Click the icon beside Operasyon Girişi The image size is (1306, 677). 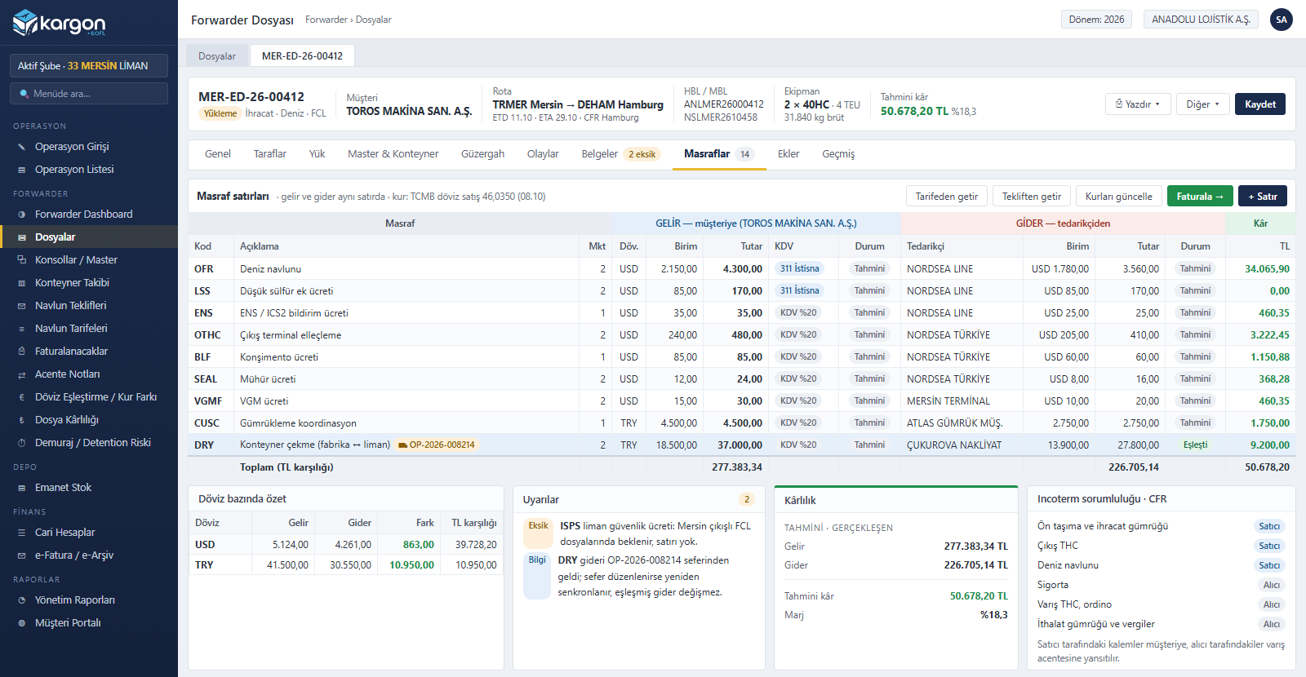click(22, 147)
